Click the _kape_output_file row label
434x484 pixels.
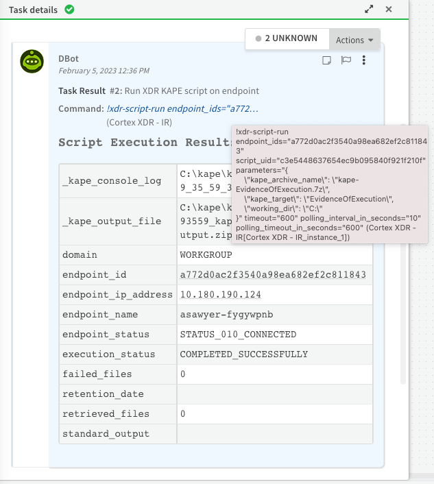click(112, 221)
